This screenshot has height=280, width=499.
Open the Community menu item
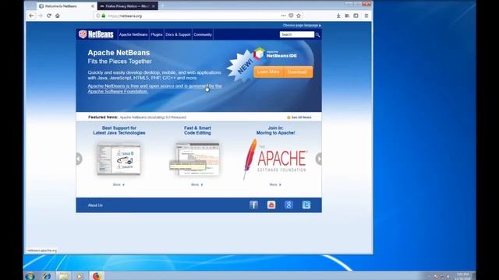tap(203, 34)
